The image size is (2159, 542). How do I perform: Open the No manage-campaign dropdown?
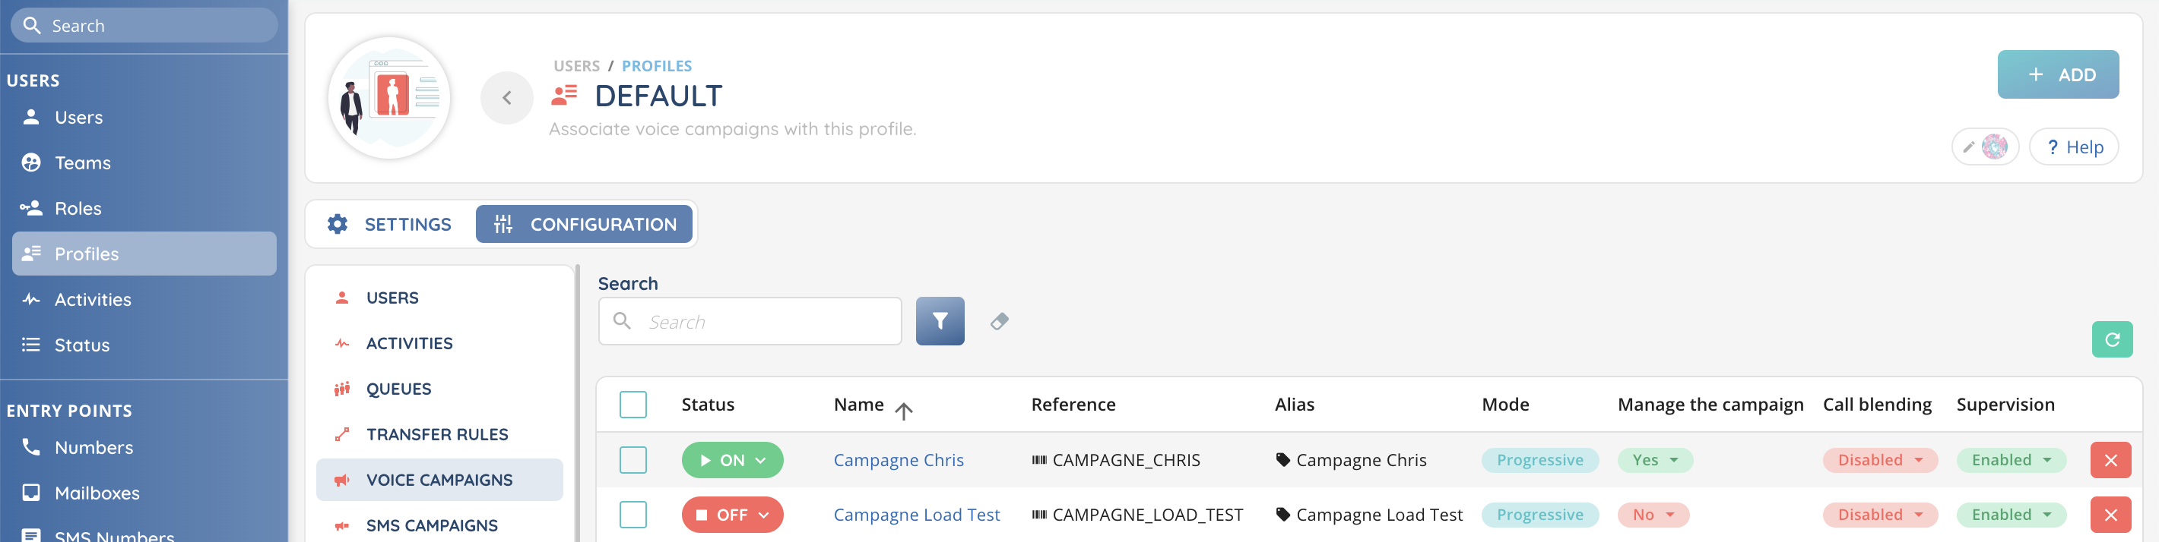pyautogui.click(x=1653, y=515)
